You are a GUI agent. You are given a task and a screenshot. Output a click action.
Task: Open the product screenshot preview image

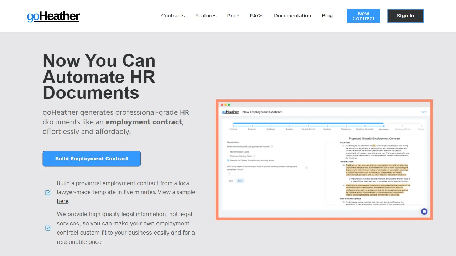point(324,160)
